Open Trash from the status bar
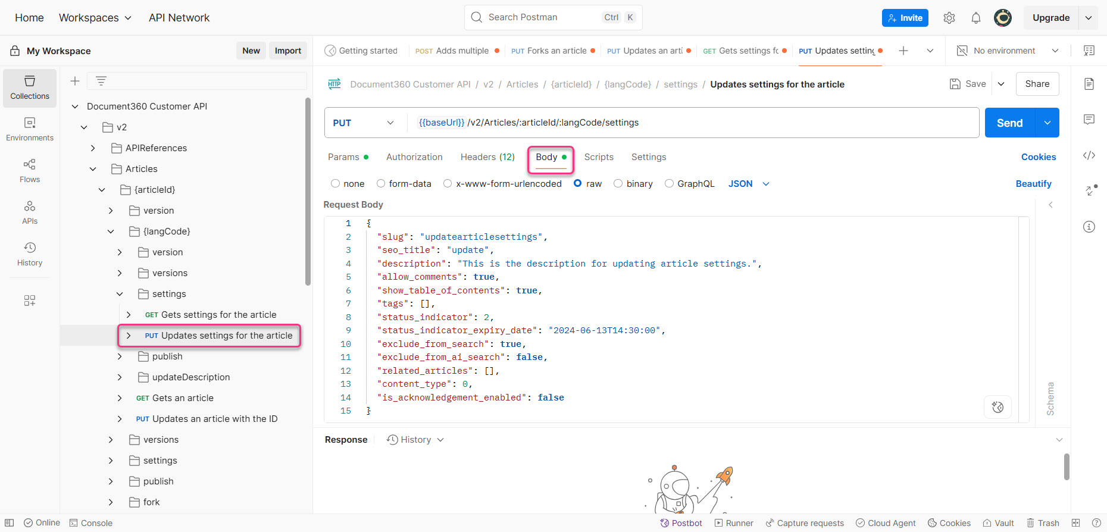The width and height of the screenshot is (1107, 532). (1043, 523)
